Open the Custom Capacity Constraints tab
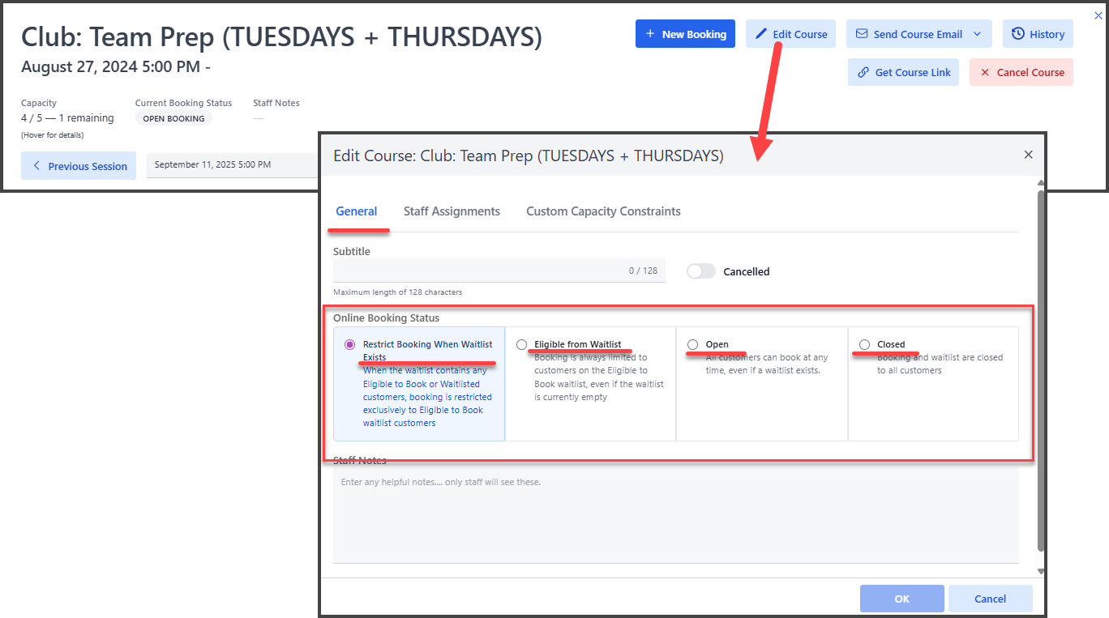The image size is (1109, 618). point(603,211)
